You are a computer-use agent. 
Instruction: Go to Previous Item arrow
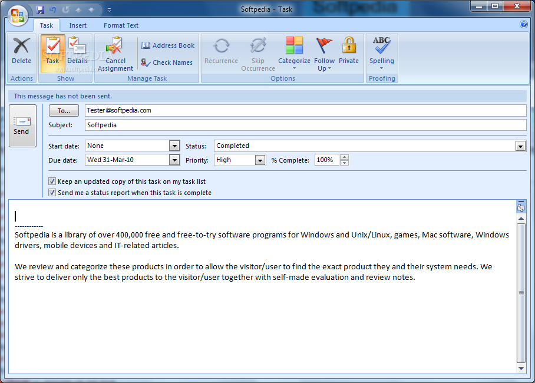78,10
